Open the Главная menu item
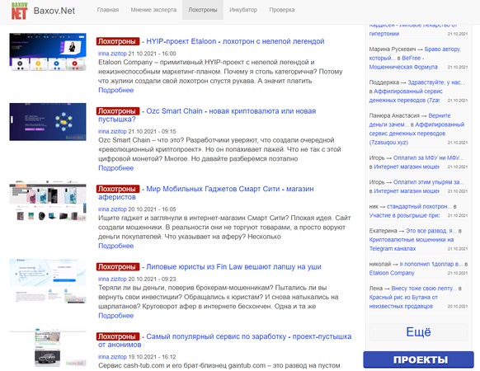480x371 pixels. tap(108, 10)
